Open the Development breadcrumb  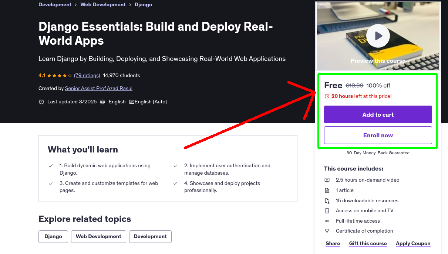pos(55,5)
